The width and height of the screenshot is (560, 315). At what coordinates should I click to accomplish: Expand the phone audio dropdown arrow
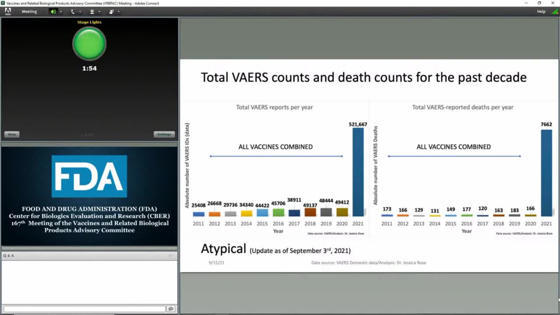point(80,12)
